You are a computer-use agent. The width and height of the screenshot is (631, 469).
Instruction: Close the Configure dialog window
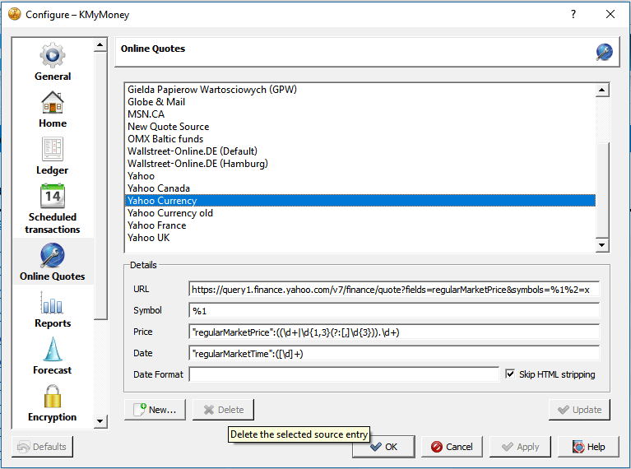[610, 14]
